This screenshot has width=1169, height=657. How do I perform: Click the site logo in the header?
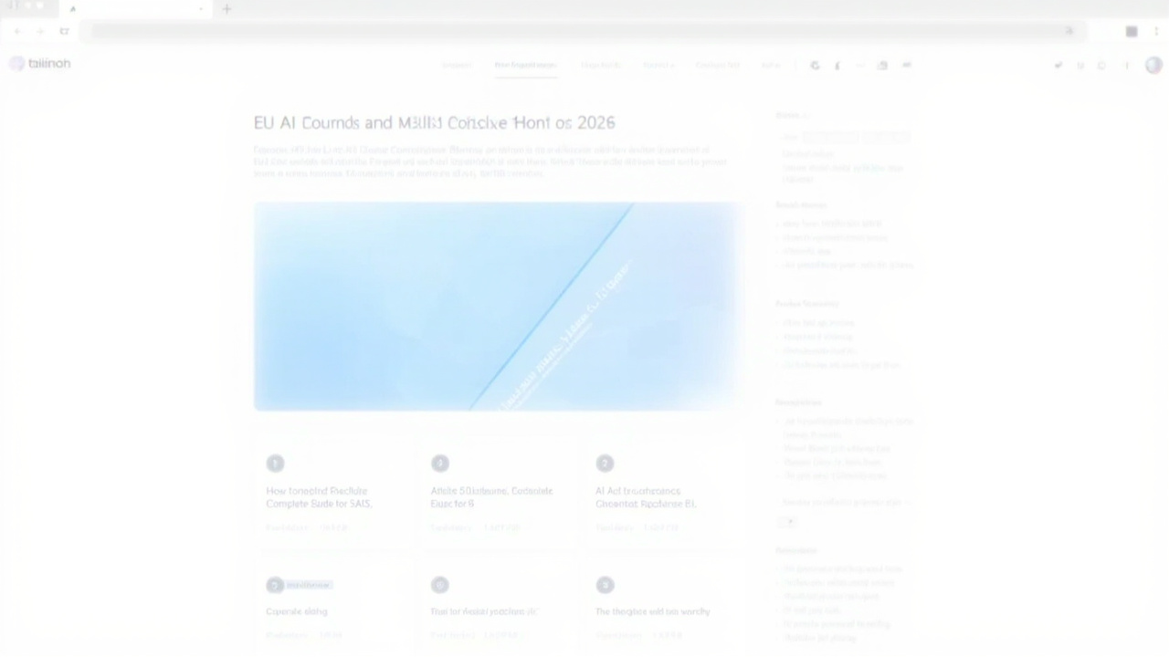tap(40, 63)
